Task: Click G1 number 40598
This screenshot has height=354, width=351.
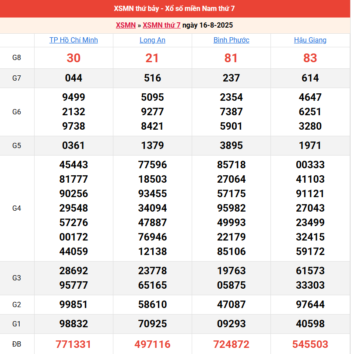Action: point(310,324)
